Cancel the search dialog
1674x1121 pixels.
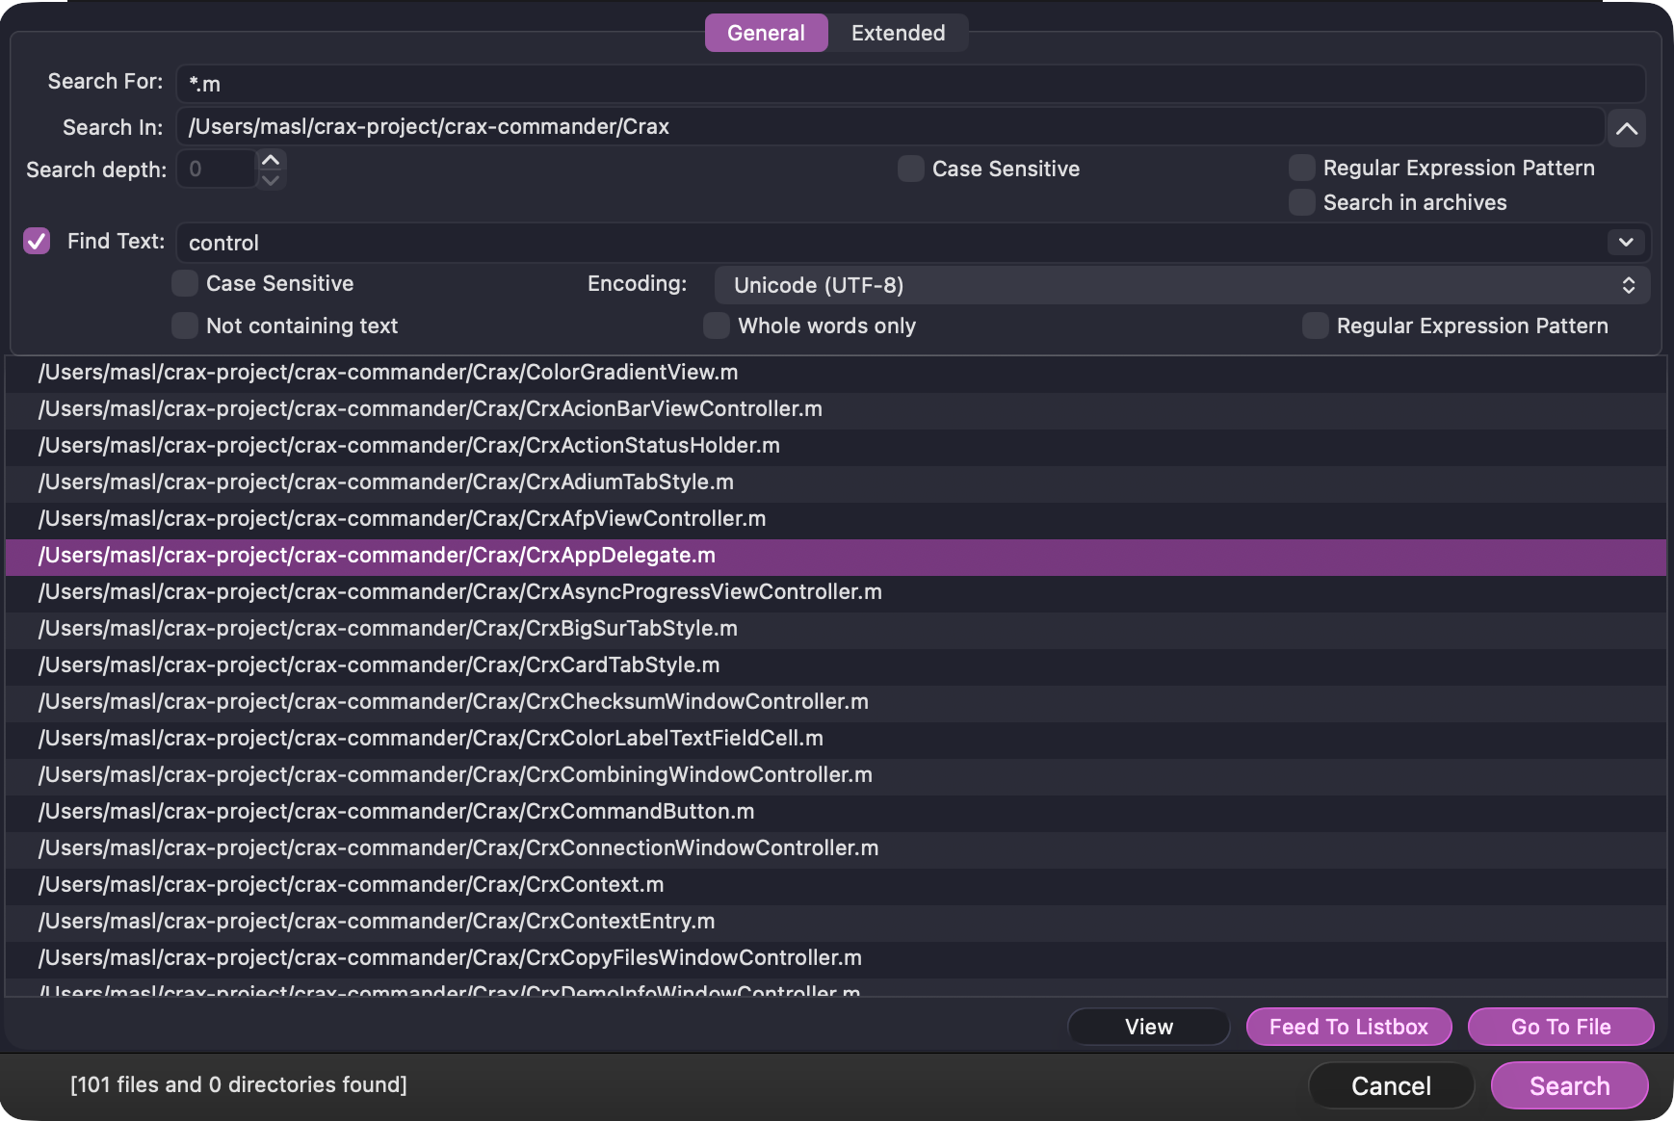tap(1392, 1084)
